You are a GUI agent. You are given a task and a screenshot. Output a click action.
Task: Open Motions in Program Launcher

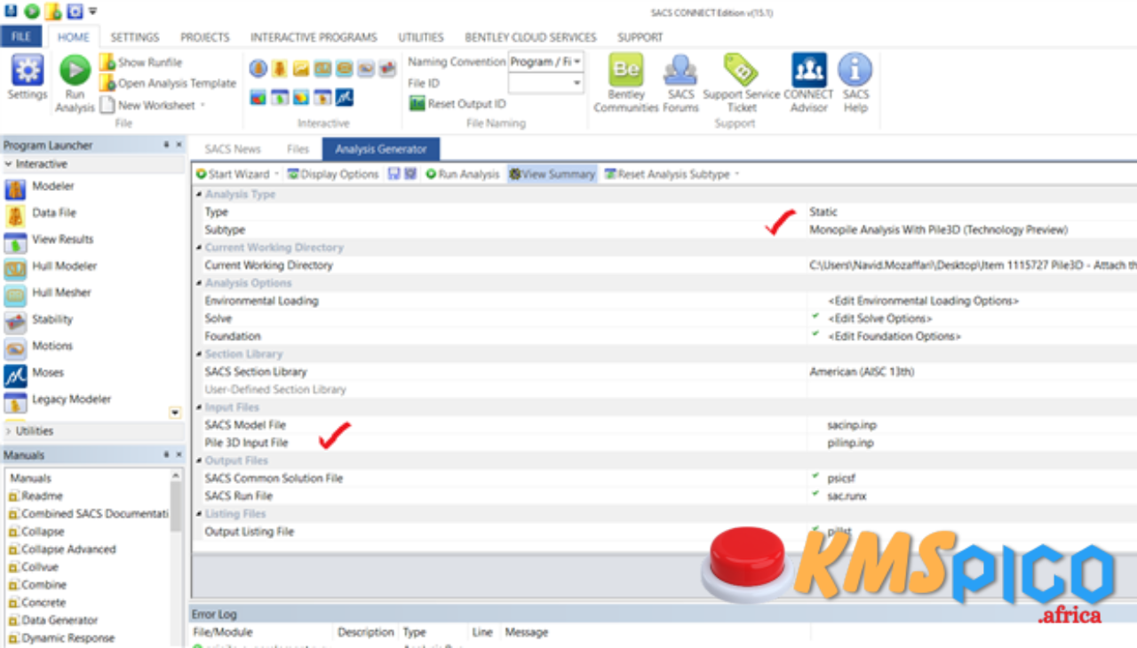point(40,347)
